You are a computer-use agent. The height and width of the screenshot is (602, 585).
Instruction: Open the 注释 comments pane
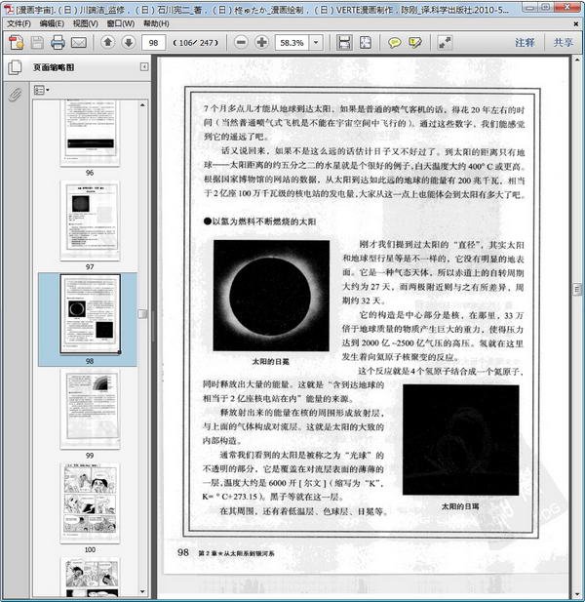(525, 42)
